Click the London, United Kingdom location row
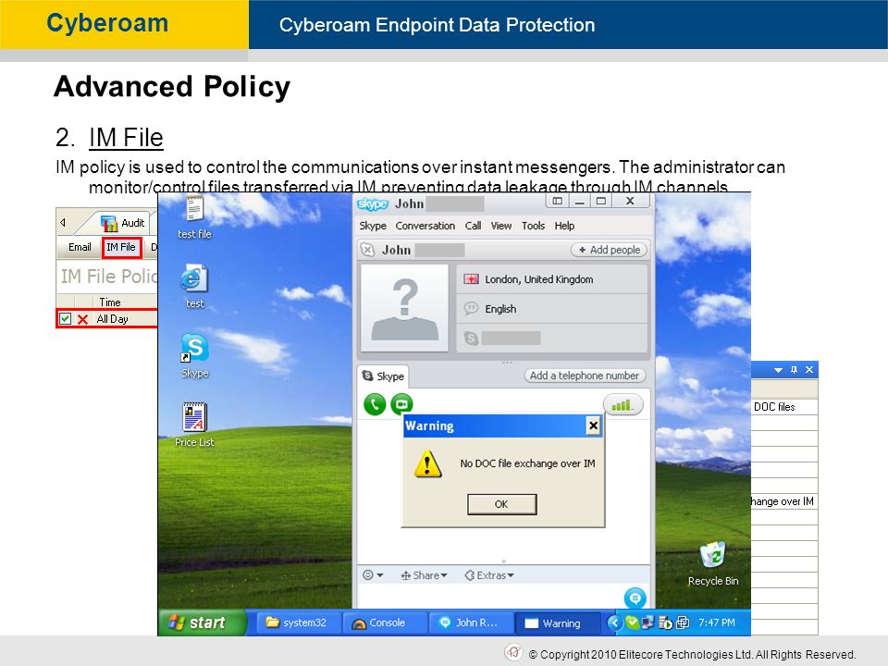This screenshot has height=666, width=888. point(551,279)
